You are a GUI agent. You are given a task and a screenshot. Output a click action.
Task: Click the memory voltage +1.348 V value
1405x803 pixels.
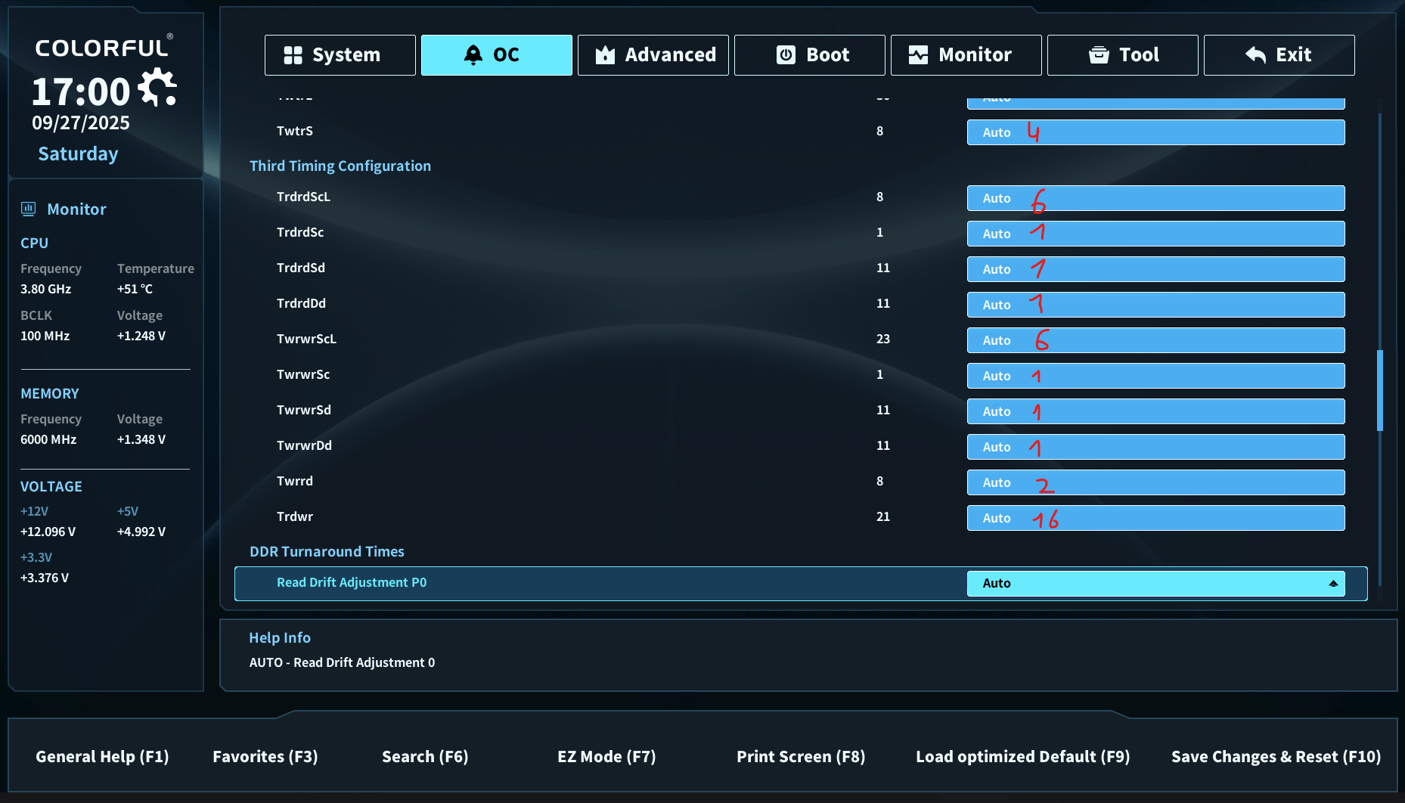point(141,439)
